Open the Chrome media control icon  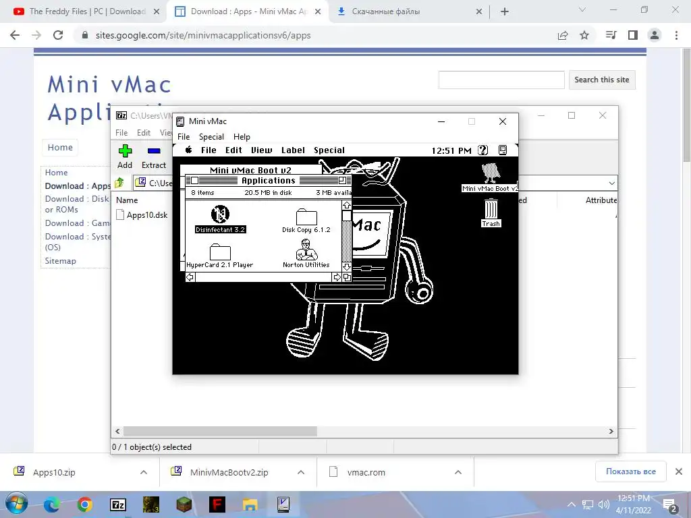click(x=611, y=35)
